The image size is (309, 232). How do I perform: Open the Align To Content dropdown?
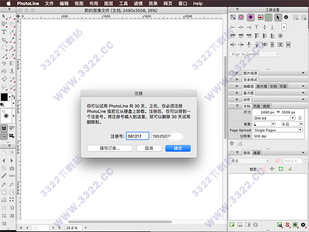point(254,55)
